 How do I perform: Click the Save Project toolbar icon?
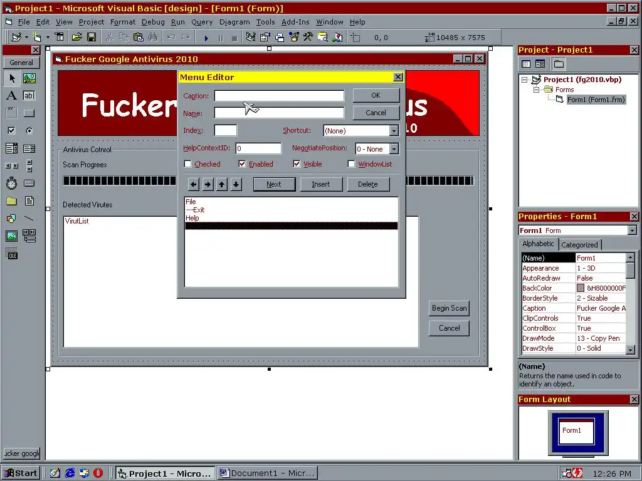pyautogui.click(x=92, y=37)
